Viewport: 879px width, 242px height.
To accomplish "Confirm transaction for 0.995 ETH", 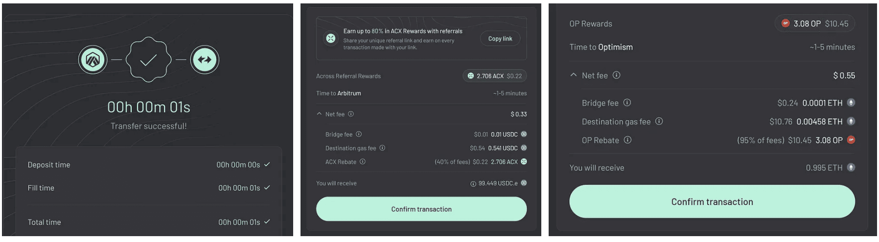I will (712, 202).
